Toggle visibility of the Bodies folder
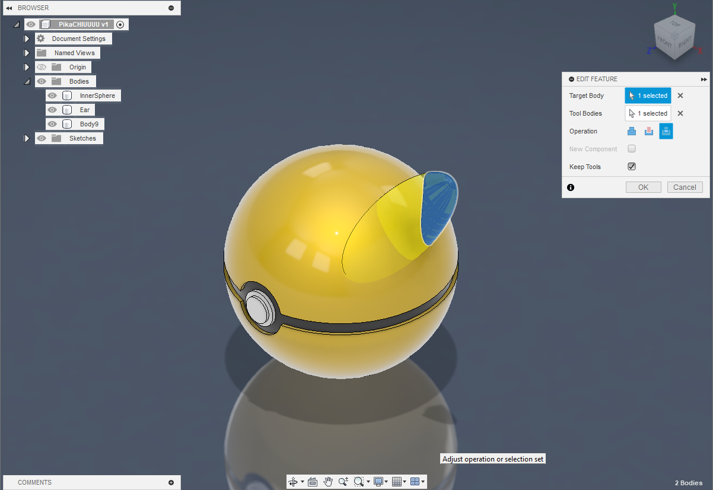 42,81
